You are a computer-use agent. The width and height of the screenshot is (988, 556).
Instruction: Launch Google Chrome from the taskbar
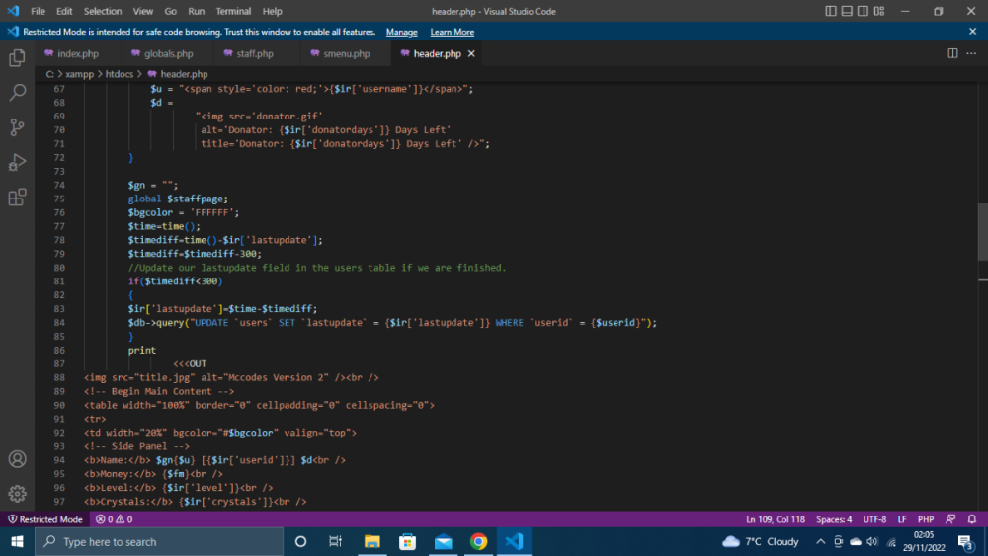478,541
